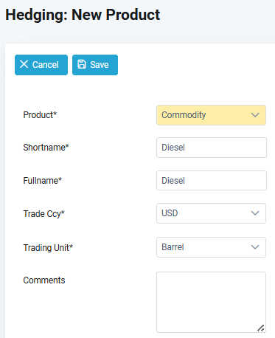
Task: Expand the Trade Ccy chevron arrow
Action: [x=255, y=213]
